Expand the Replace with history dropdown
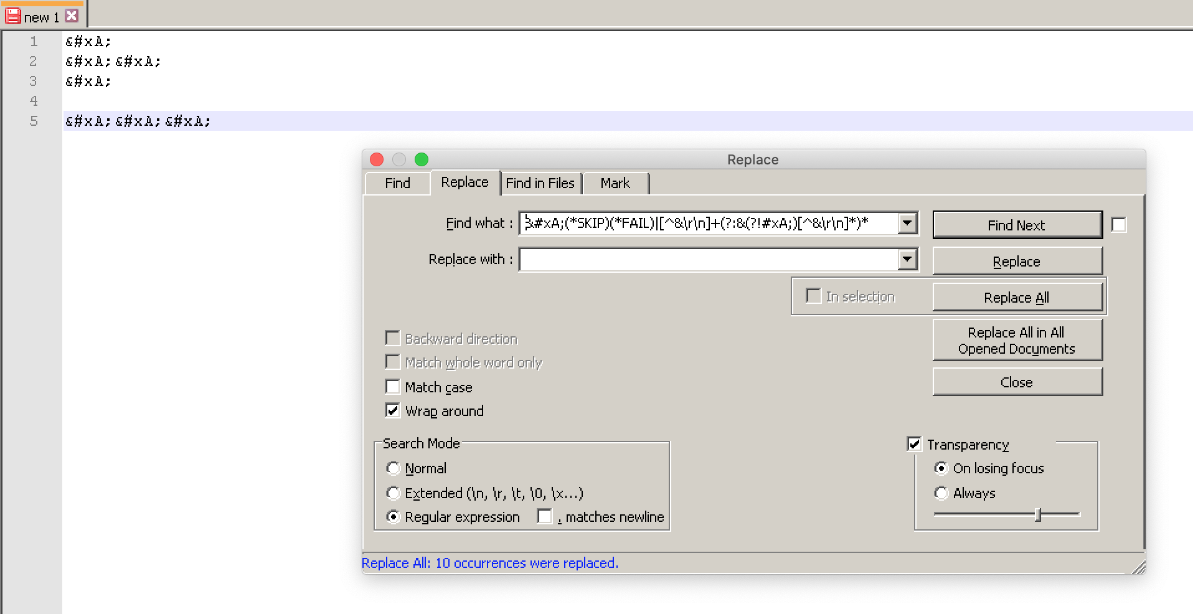 (908, 259)
